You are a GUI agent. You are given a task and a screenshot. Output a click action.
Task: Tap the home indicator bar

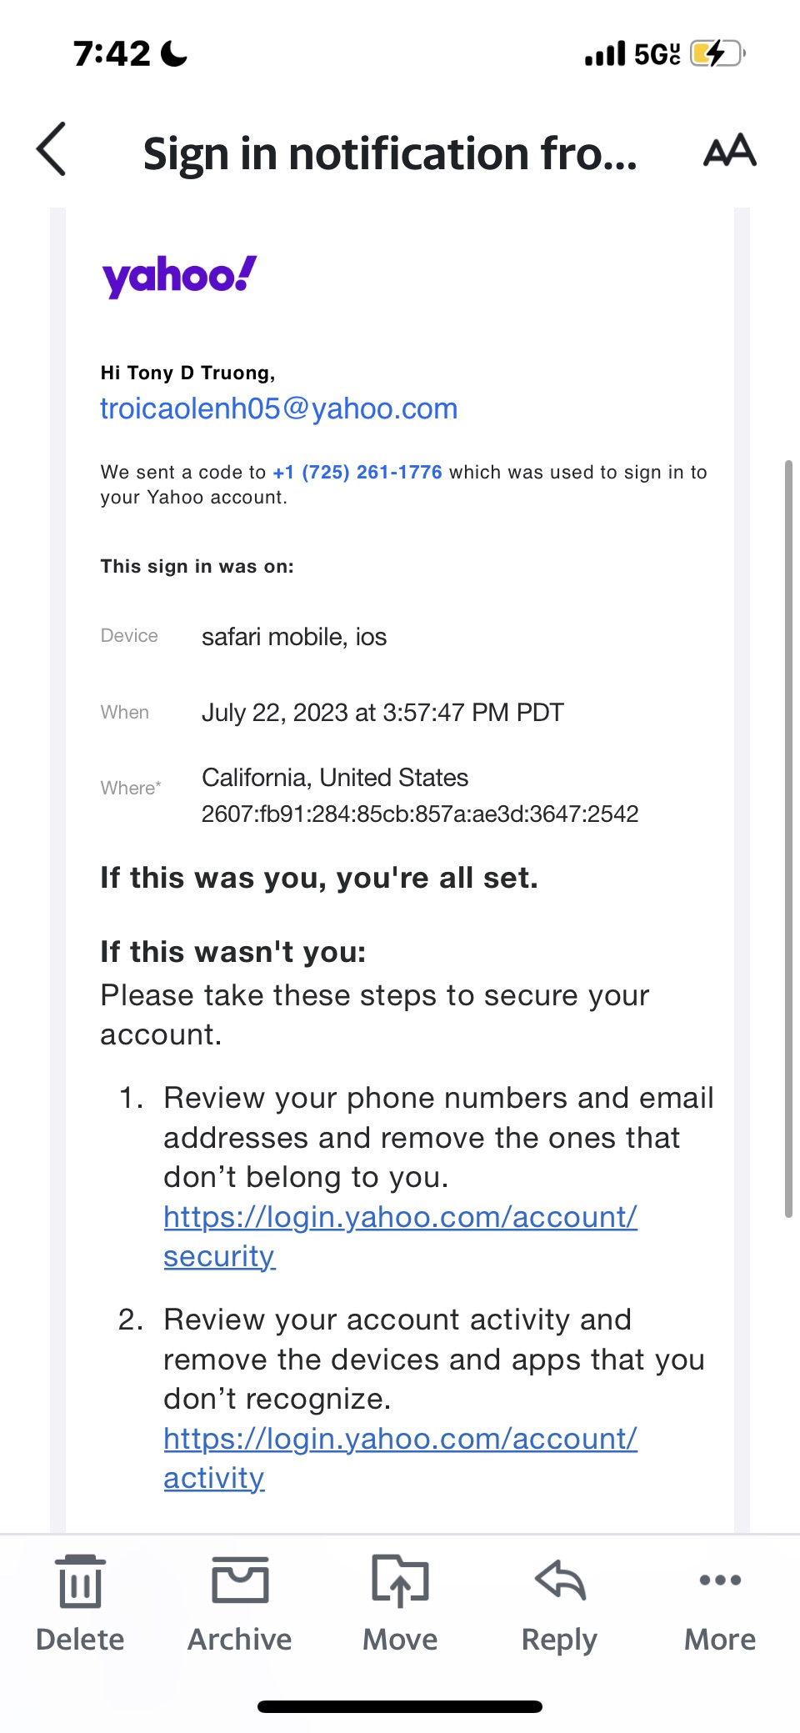tap(400, 1706)
